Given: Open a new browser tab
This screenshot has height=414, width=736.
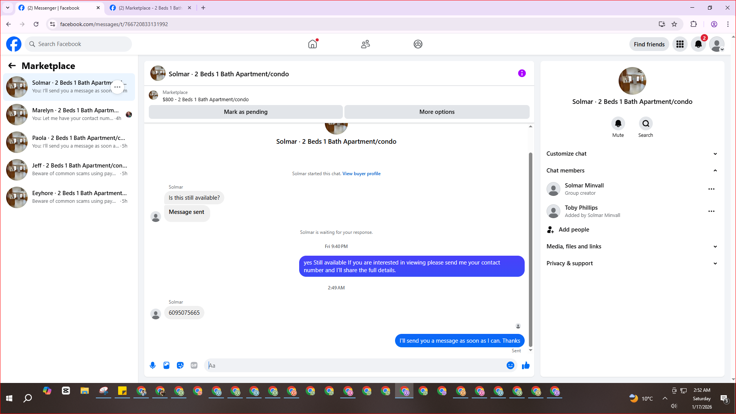Looking at the screenshot, I should 203,8.
